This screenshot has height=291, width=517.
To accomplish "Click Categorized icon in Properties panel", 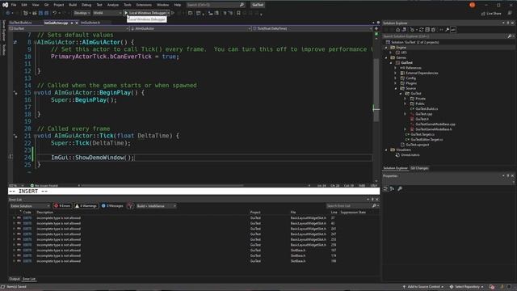I will (386, 188).
